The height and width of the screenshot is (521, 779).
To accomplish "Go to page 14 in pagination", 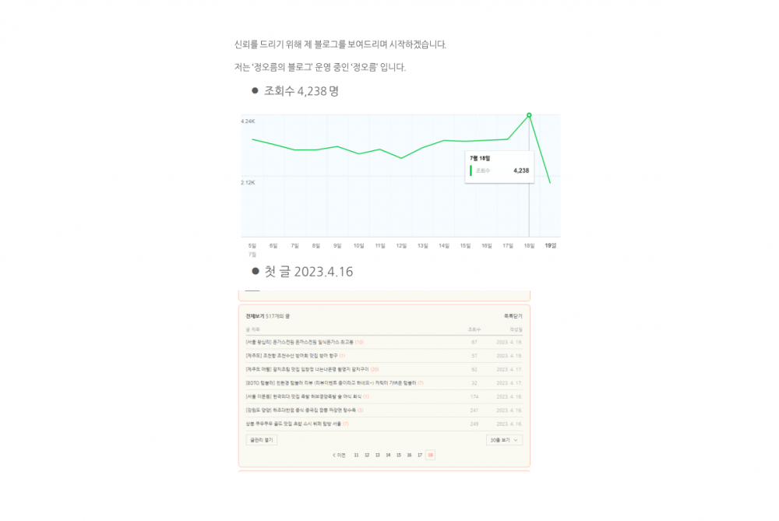I will (388, 455).
